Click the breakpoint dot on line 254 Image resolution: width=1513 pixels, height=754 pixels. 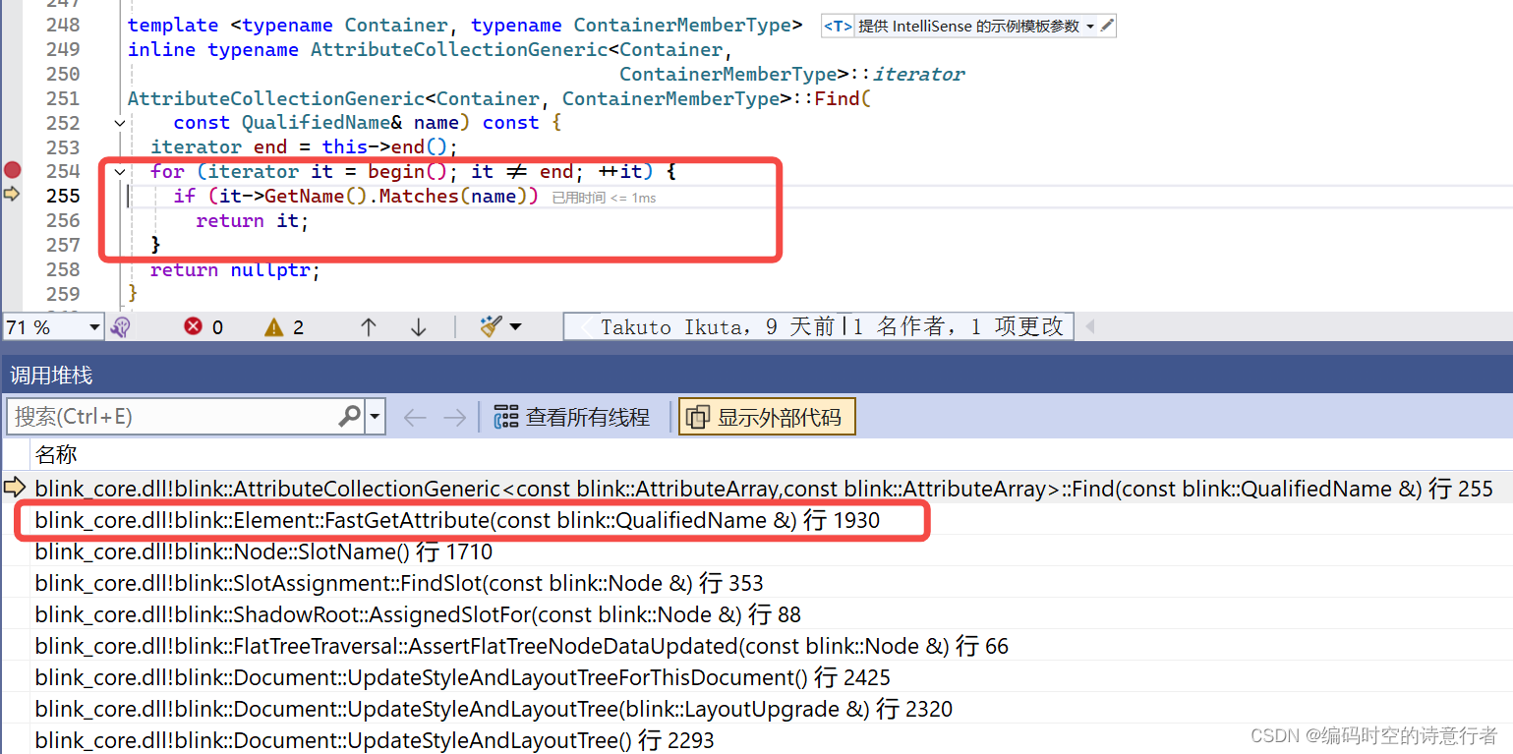[12, 170]
